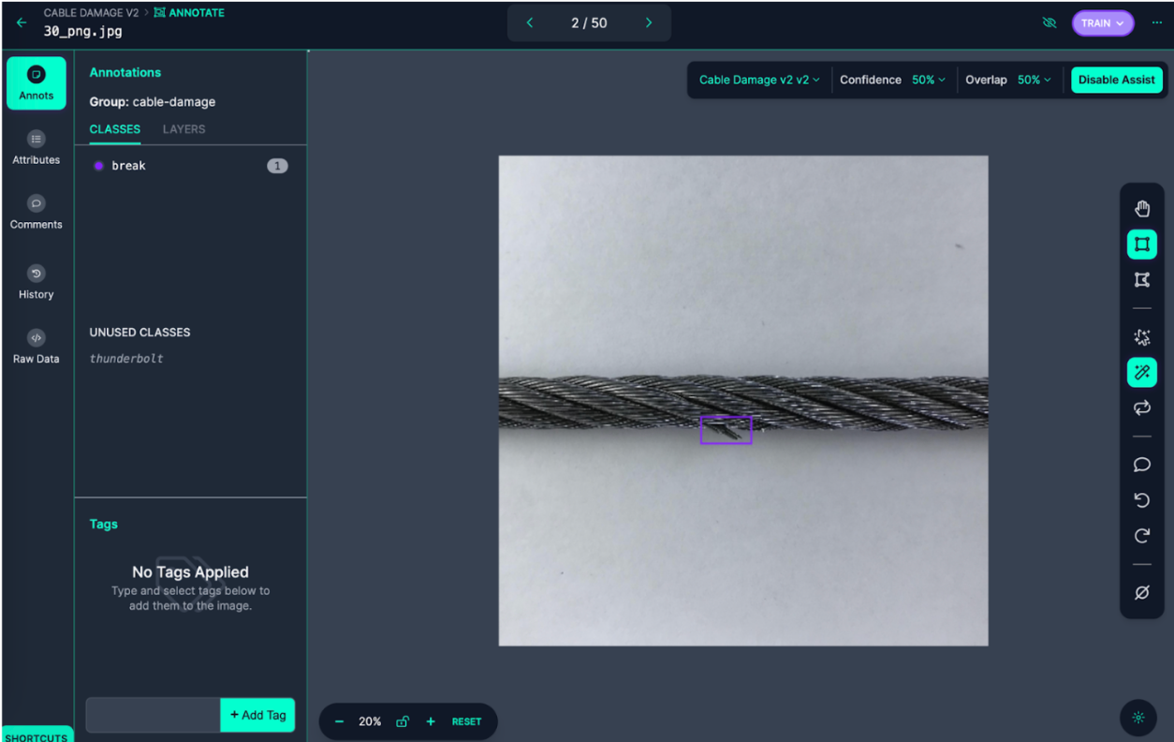Screen dimensions: 1174x742
Task: Mark image as null with the slashed-circle icon
Action: (x=1141, y=593)
